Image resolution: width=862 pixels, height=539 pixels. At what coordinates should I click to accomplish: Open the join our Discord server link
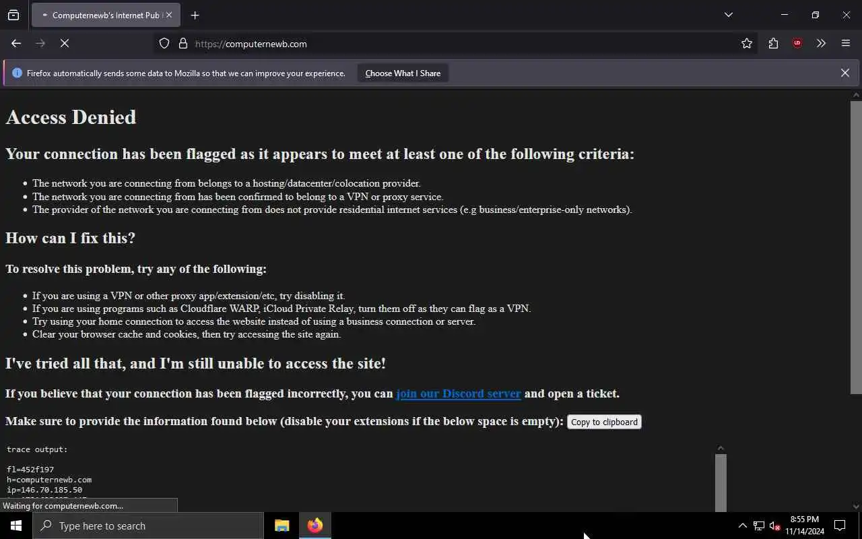tap(459, 393)
